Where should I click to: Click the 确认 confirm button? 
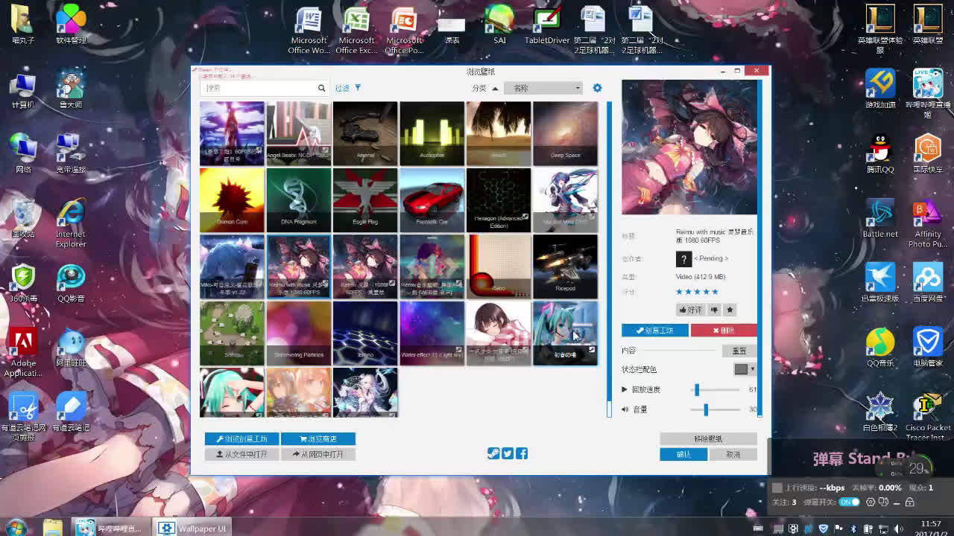(x=683, y=454)
